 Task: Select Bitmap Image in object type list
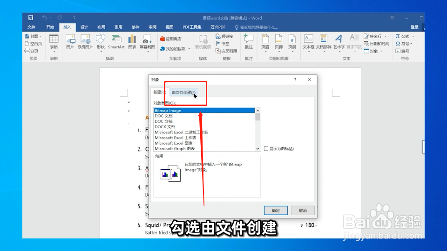[x=204, y=111]
